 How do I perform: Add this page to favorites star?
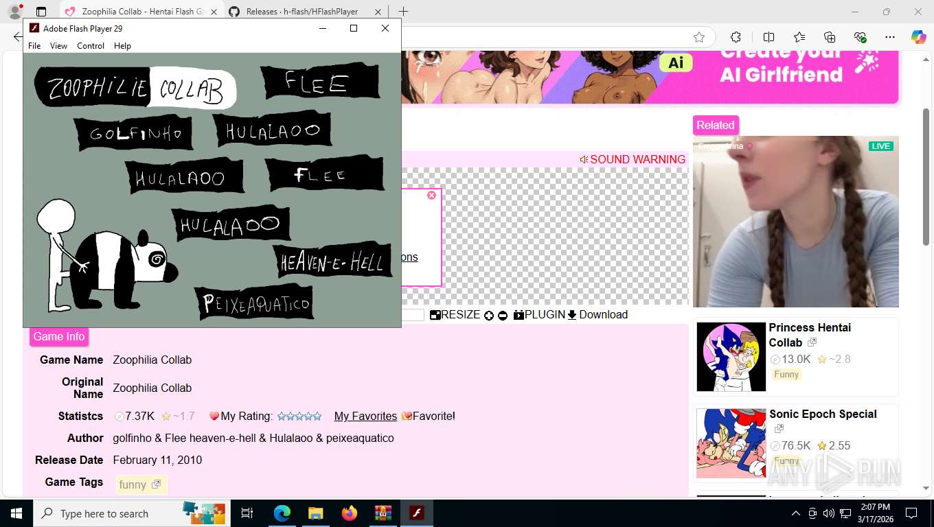[699, 37]
